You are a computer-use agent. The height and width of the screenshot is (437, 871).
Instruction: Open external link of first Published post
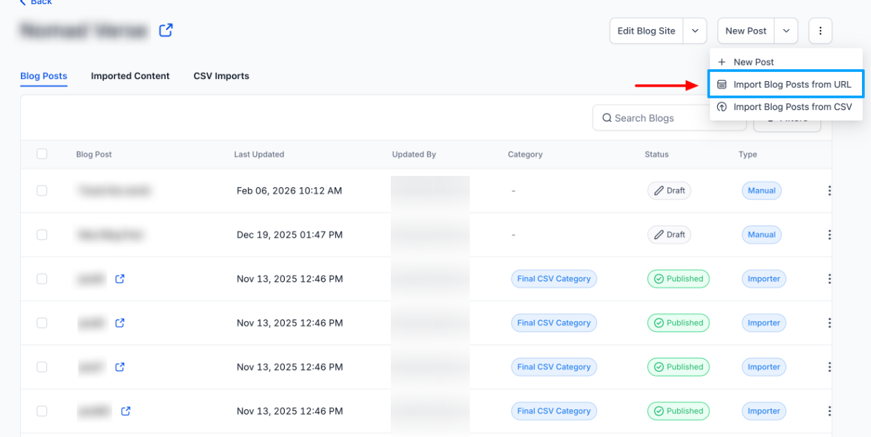point(120,279)
